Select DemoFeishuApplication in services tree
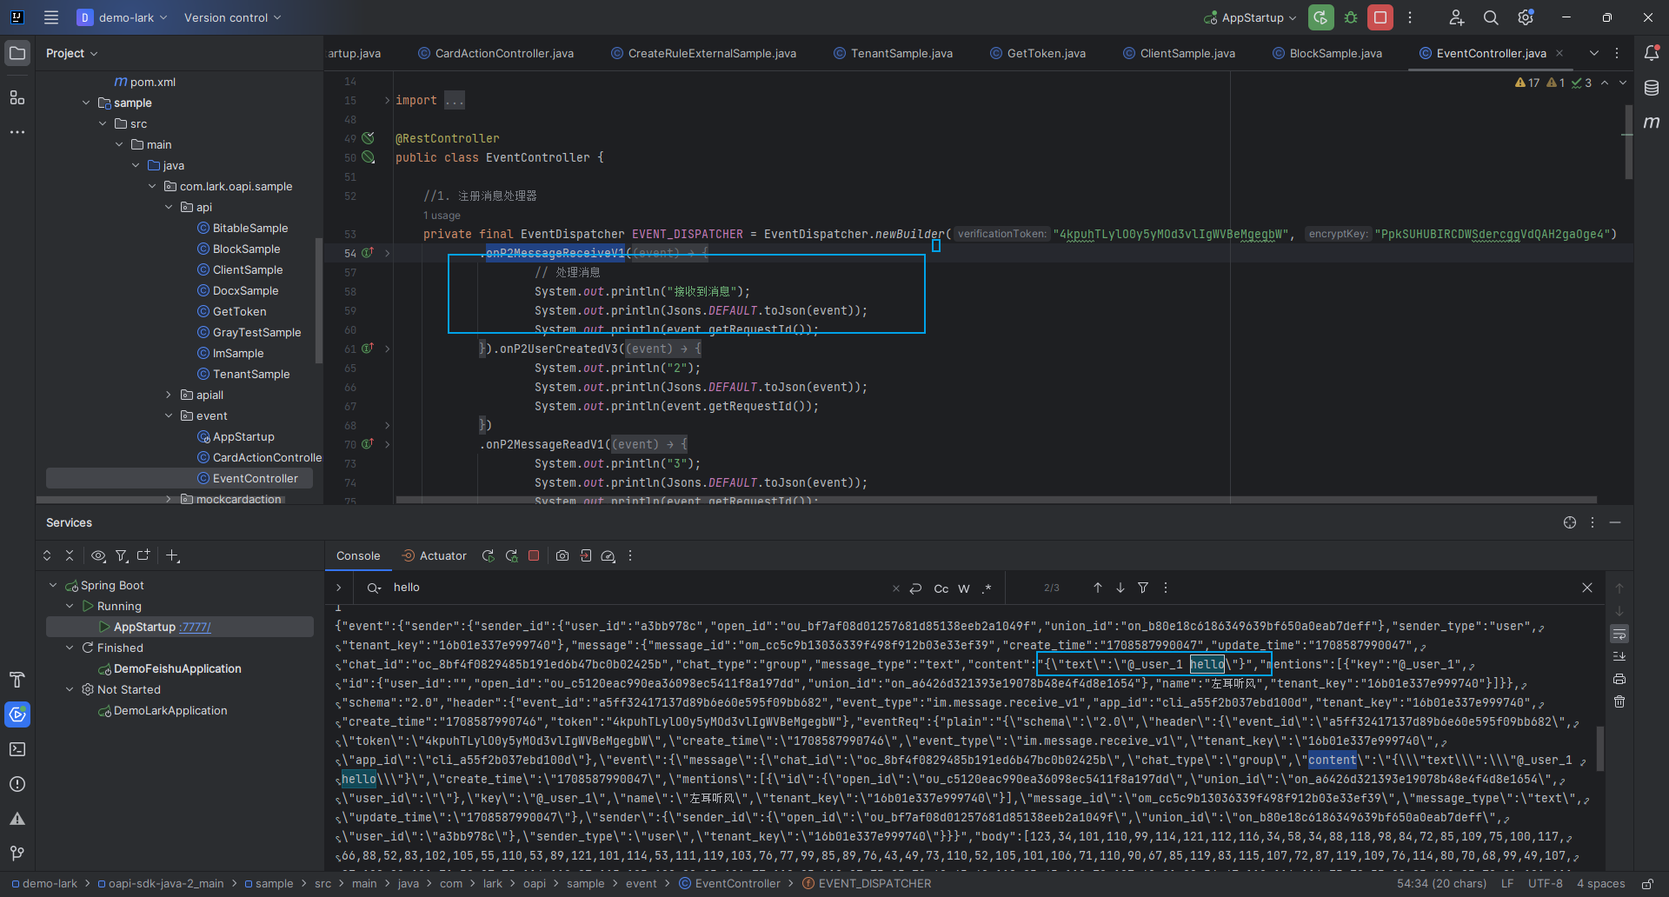The width and height of the screenshot is (1669, 897). tap(177, 668)
